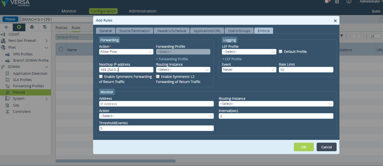Enable Symmetric L2 Forwarding checkbox
Image resolution: width=383 pixels, height=166 pixels.
[x=158, y=77]
